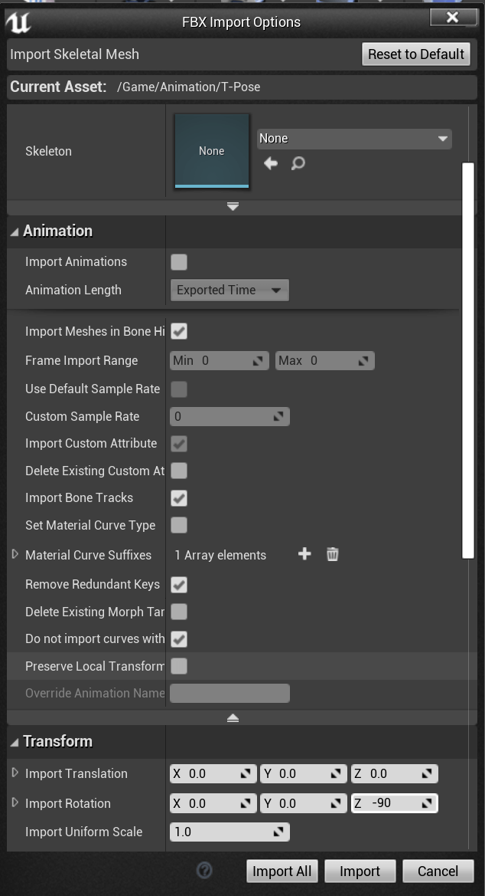
Task: Click Import Uniform Scale spinner arrow
Action: point(278,832)
